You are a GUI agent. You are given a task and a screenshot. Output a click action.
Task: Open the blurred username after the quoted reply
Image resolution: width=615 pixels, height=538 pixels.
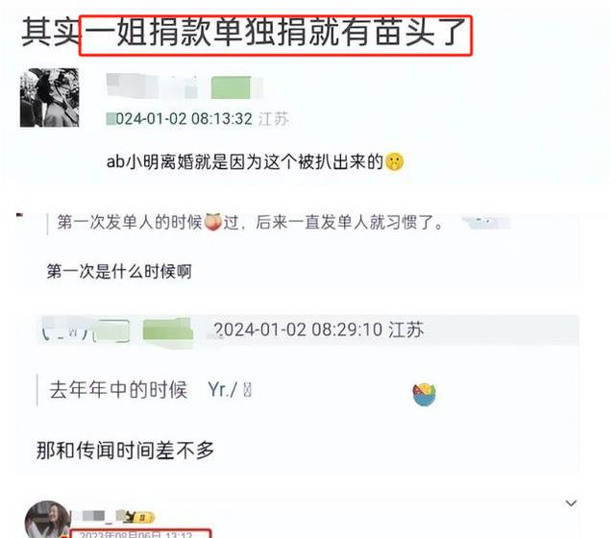(486, 222)
